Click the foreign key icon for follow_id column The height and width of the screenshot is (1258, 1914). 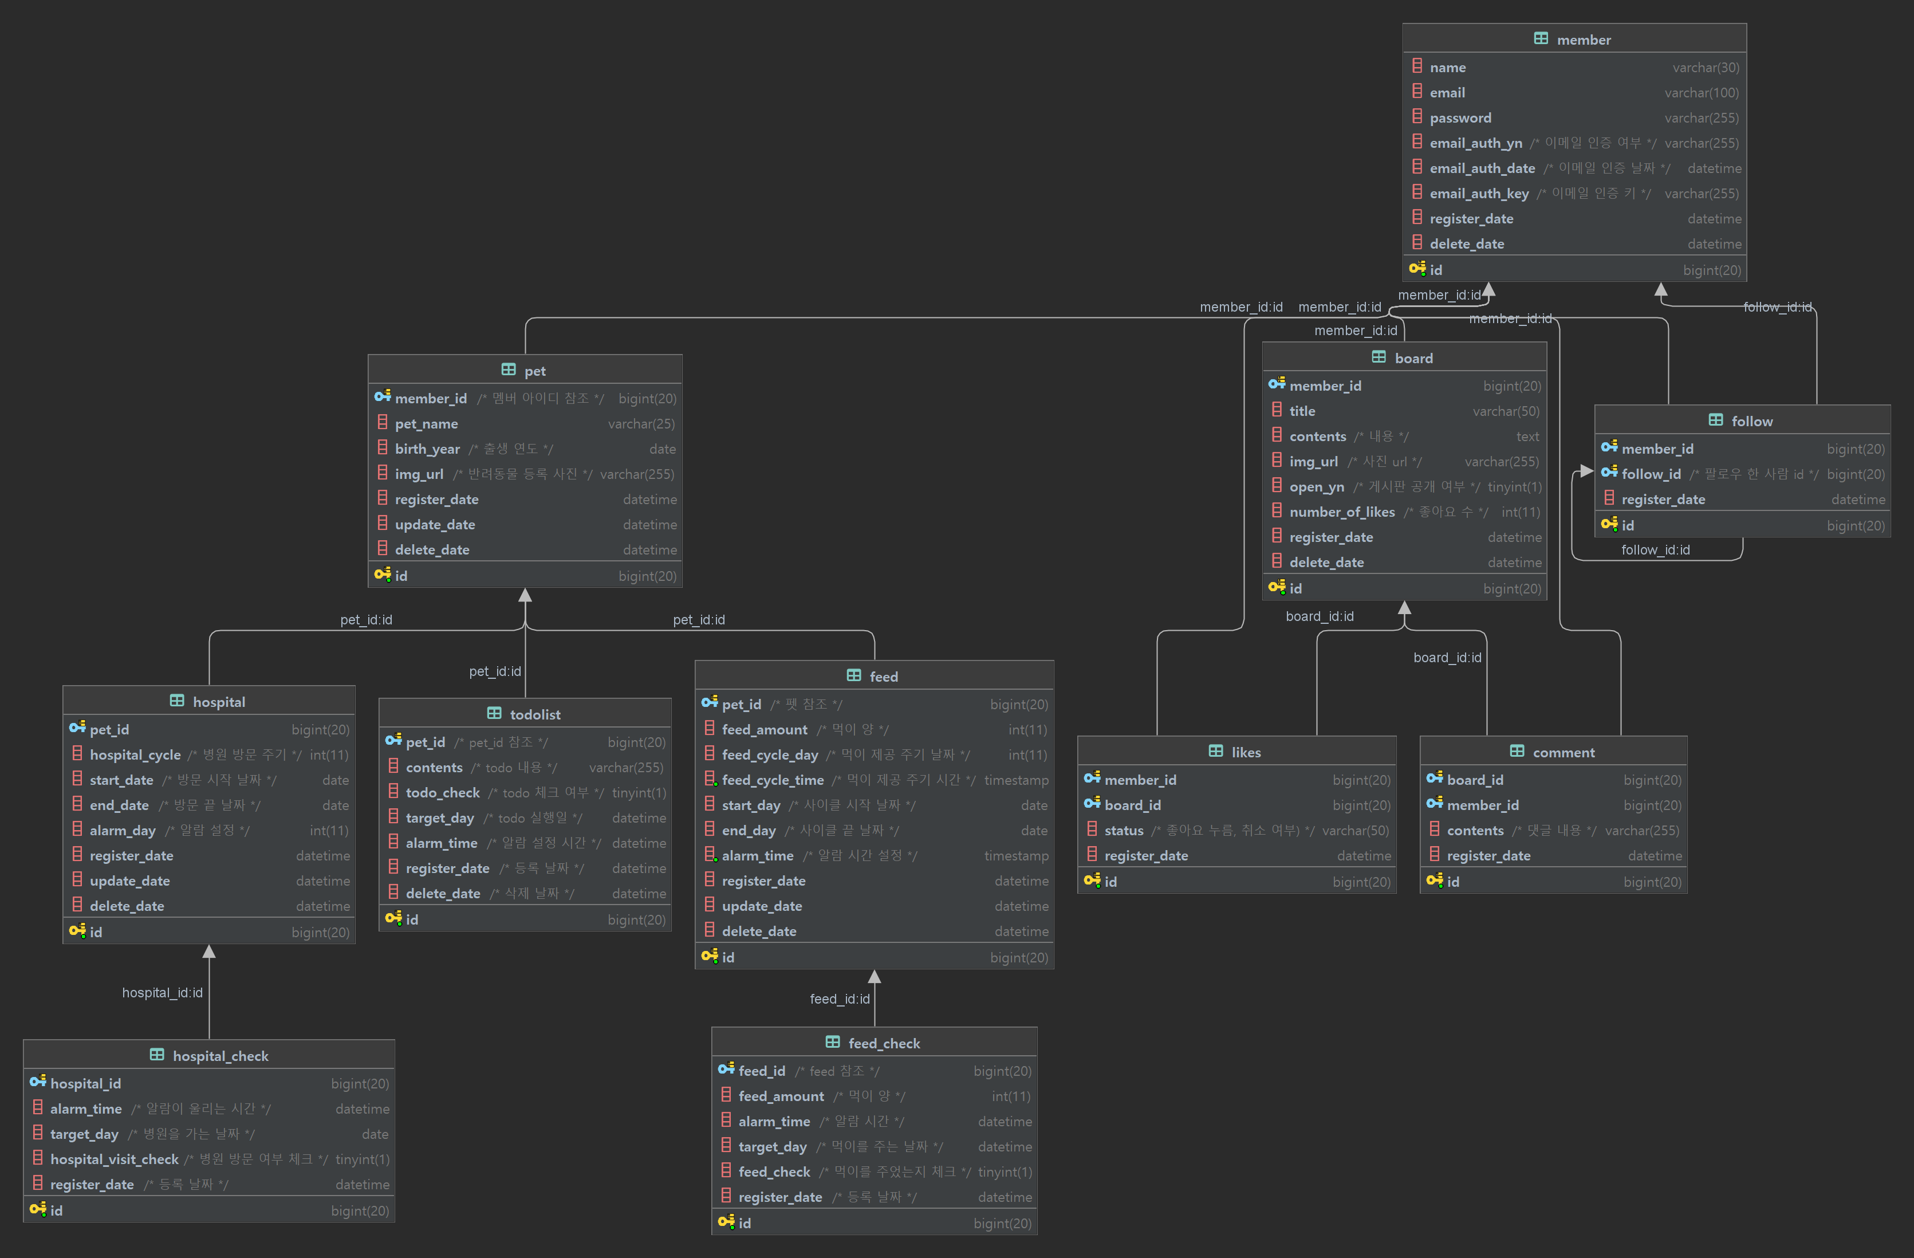click(1608, 473)
